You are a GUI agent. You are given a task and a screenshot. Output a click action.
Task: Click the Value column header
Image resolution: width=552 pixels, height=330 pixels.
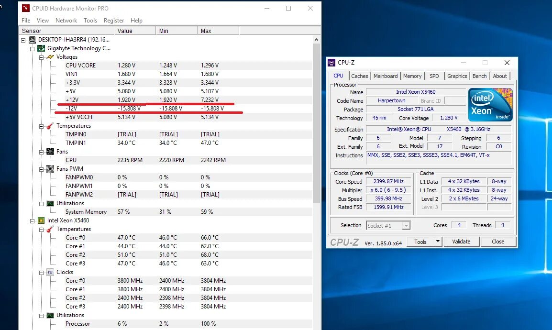point(135,31)
